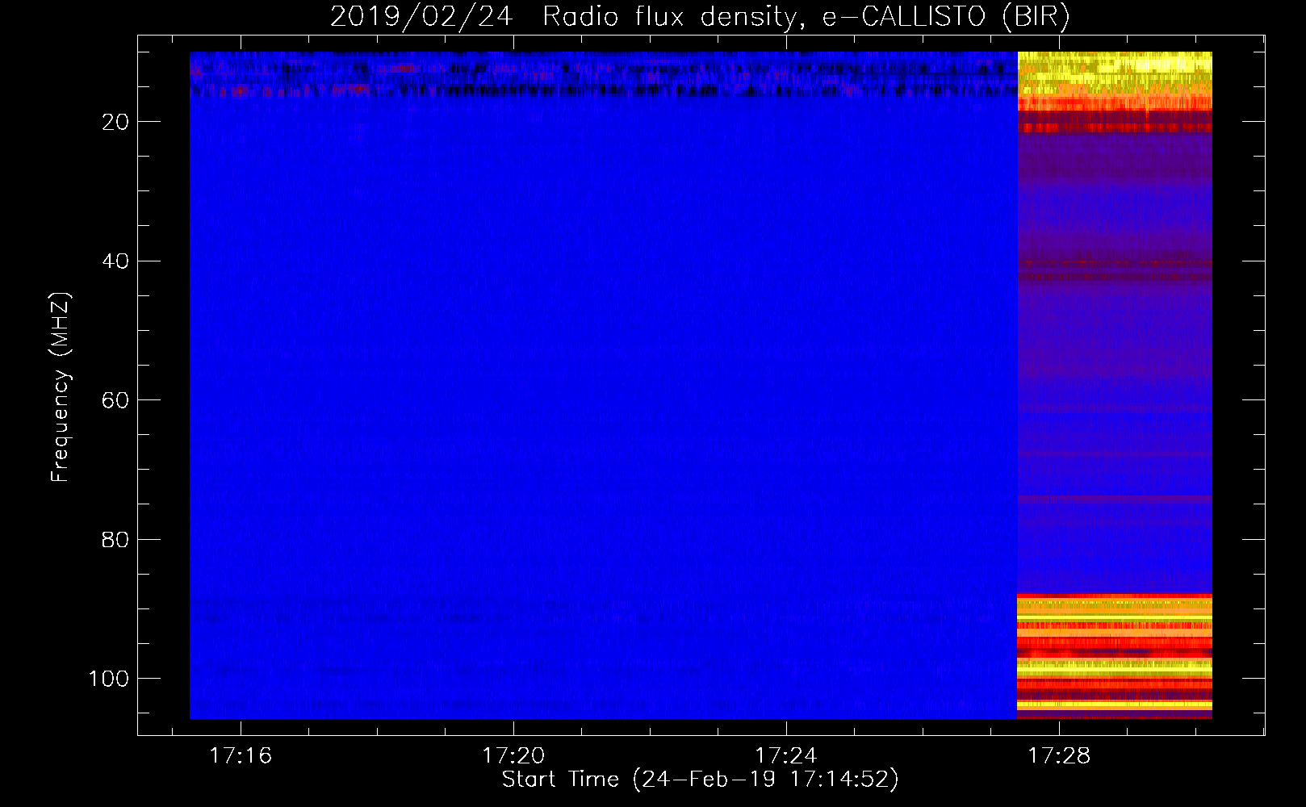1306x807 pixels.
Task: Click the 'e-CALLISTO (BIR)' text in title
Action: 946,16
